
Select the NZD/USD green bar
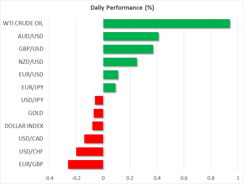click(x=120, y=62)
